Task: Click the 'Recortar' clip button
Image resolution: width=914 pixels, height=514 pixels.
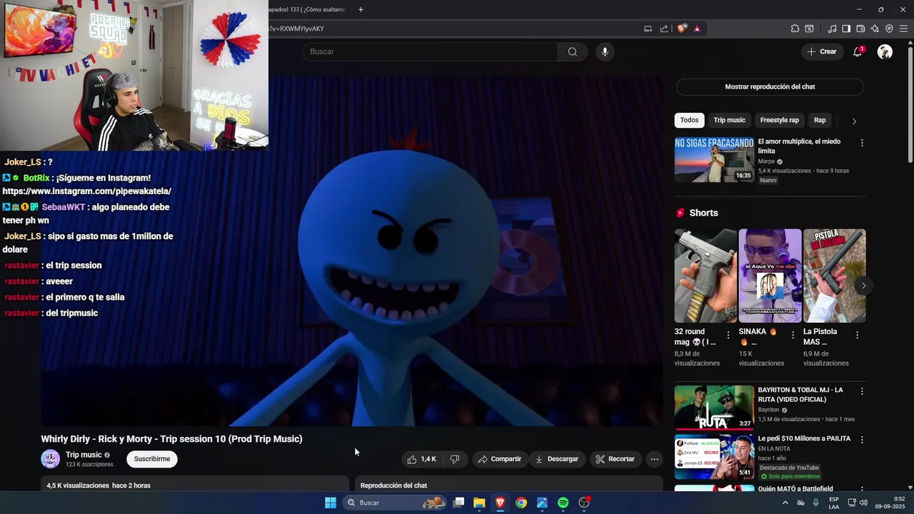Action: click(x=615, y=459)
